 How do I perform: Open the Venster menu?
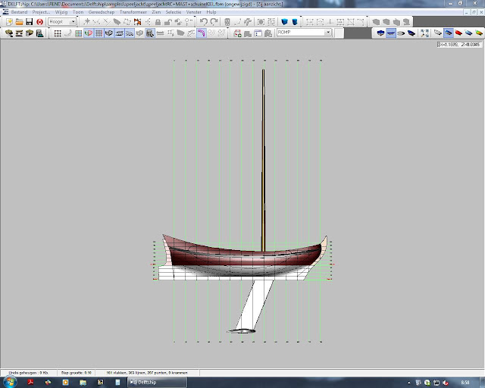coord(194,12)
